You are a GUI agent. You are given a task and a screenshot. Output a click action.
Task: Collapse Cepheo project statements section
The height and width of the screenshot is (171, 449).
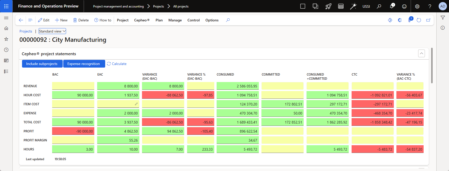(422, 53)
